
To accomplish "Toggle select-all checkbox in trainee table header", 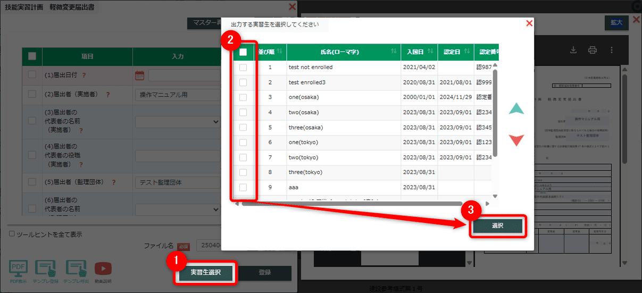I will (x=243, y=52).
